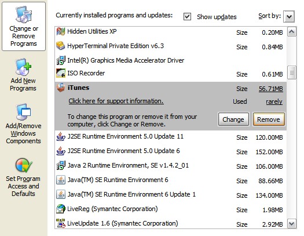Open Set Program Access and Defaults icon
304x236 pixels.
[x=24, y=165]
